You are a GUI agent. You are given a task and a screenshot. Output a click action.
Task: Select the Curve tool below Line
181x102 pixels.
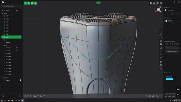pyautogui.click(x=161, y=34)
